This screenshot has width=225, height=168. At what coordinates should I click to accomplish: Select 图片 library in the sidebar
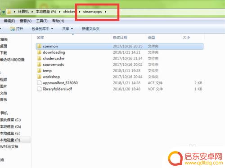point(4,86)
